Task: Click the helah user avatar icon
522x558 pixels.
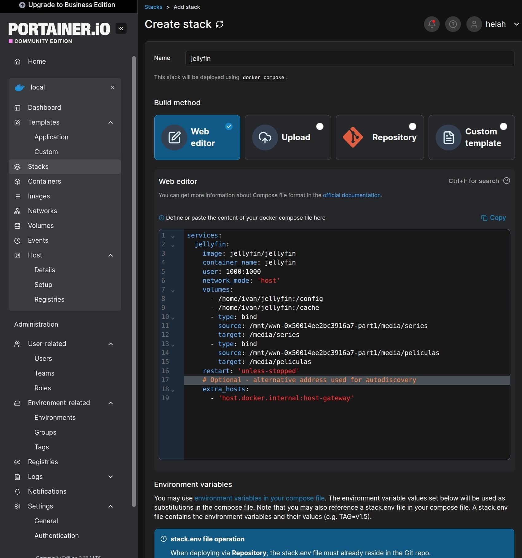Action: click(x=474, y=24)
